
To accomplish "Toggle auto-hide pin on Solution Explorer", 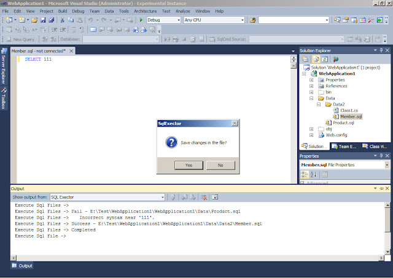I will pyautogui.click(x=381, y=50).
